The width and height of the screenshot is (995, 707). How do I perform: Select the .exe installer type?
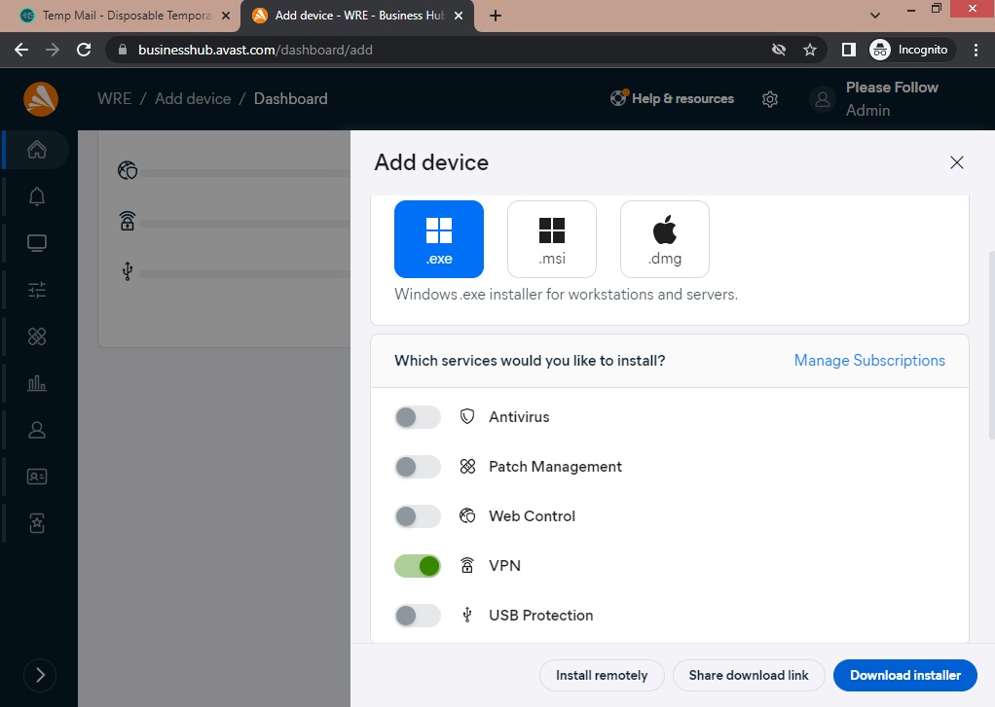click(x=439, y=239)
